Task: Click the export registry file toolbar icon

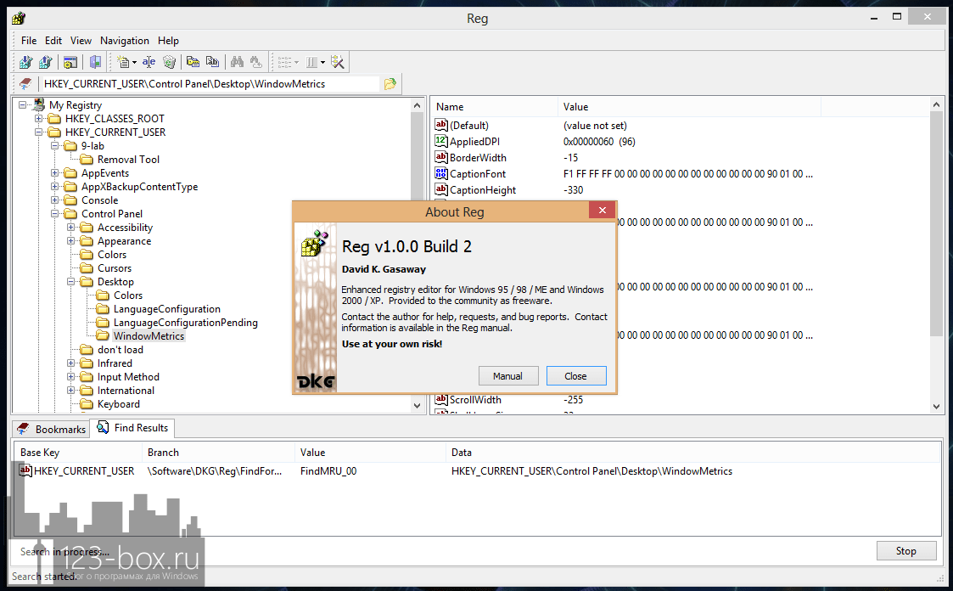Action: click(x=45, y=62)
